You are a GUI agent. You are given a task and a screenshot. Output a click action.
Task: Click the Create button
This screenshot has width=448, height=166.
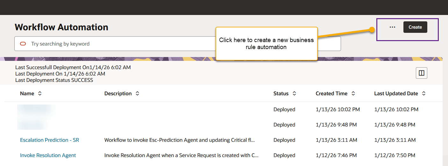[415, 27]
